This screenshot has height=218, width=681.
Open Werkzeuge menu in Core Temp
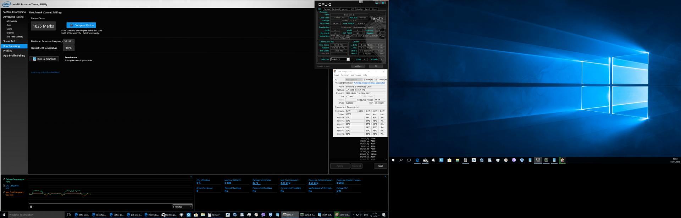[356, 75]
